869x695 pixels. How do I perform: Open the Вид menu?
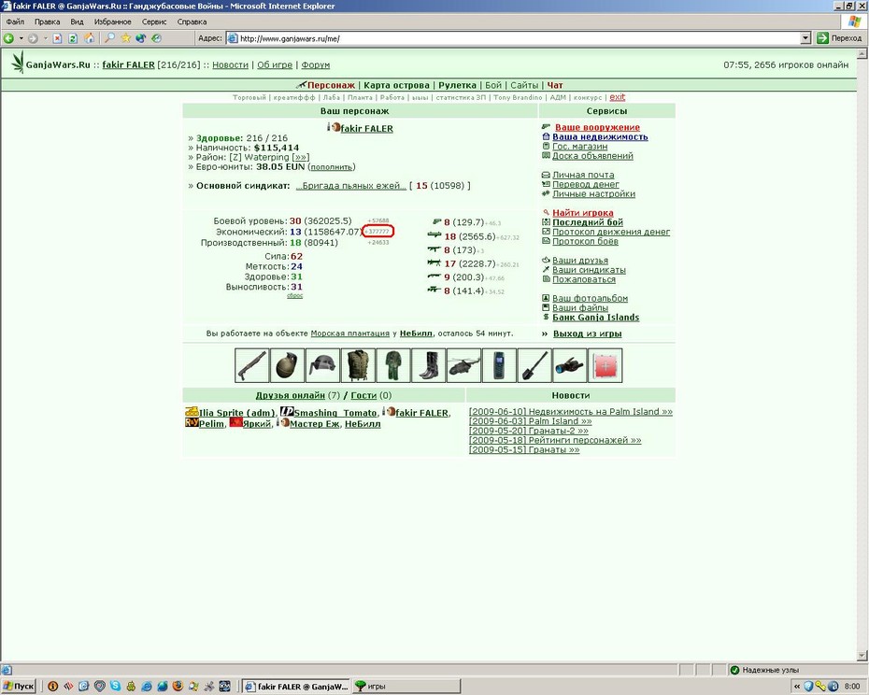[77, 21]
